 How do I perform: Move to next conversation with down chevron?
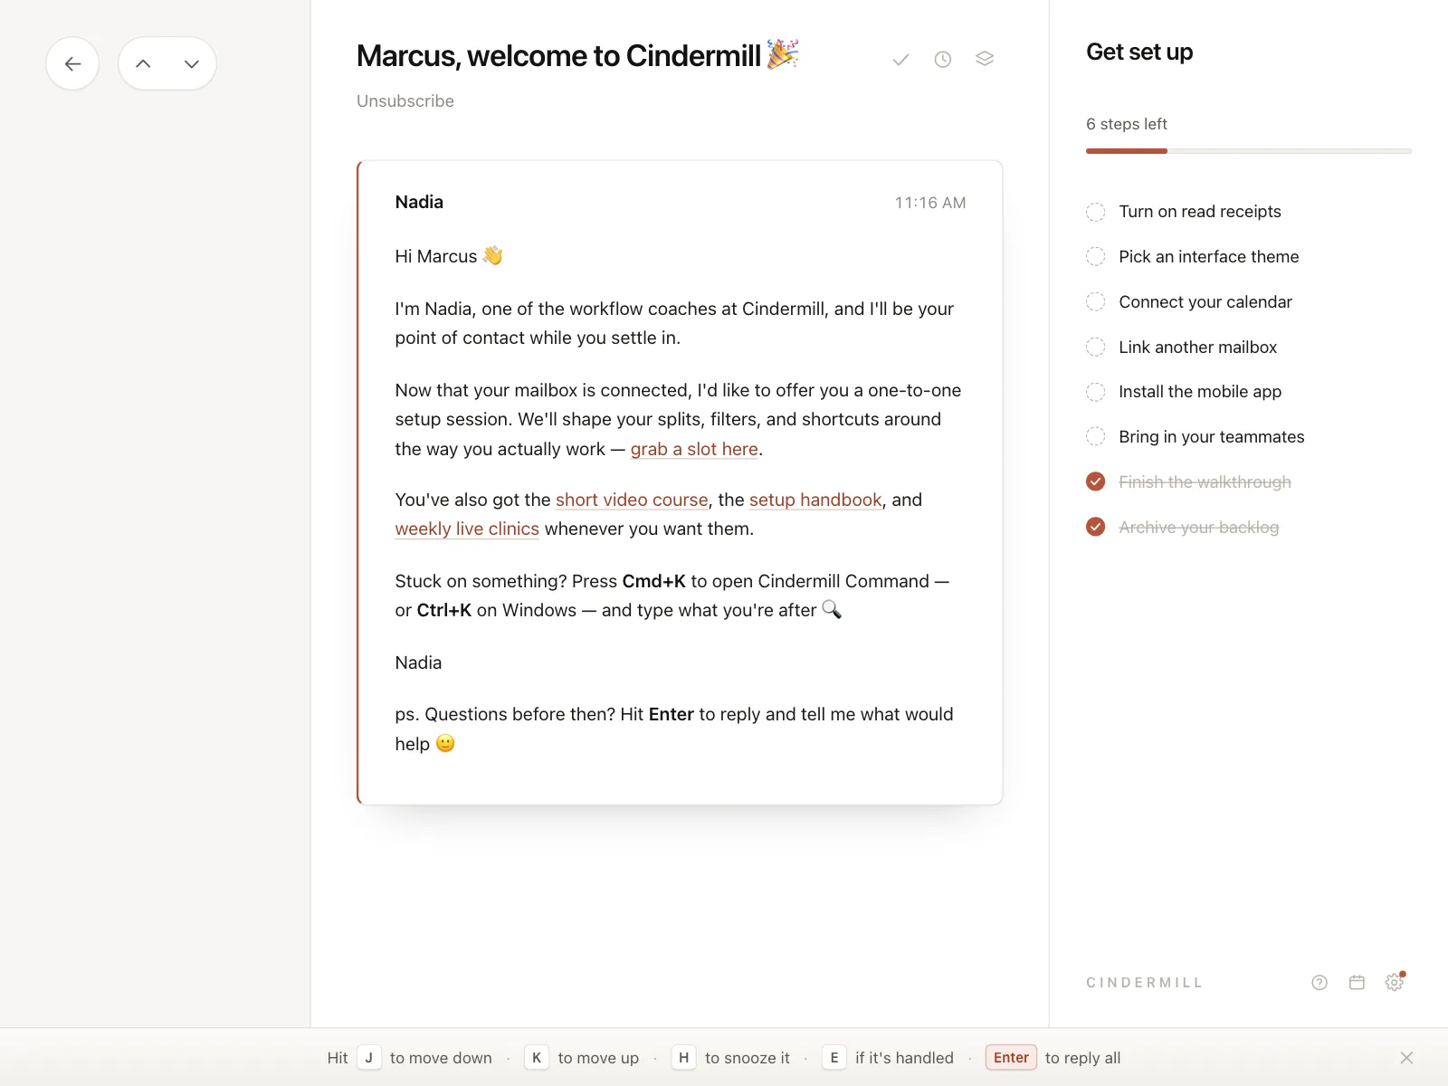point(192,63)
